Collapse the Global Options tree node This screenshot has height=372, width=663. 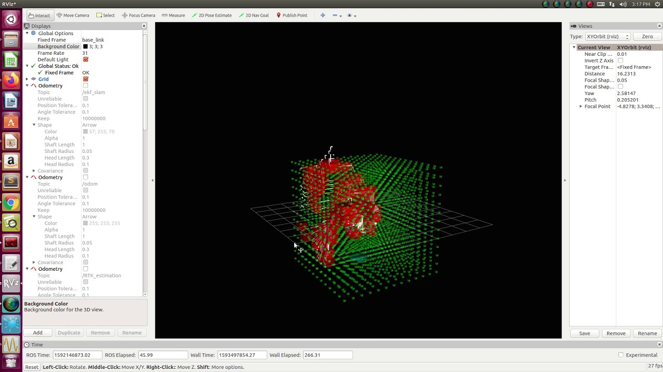[x=27, y=34]
